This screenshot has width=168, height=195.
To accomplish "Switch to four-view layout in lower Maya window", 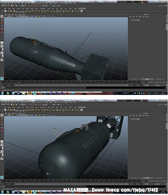I will tap(2, 145).
